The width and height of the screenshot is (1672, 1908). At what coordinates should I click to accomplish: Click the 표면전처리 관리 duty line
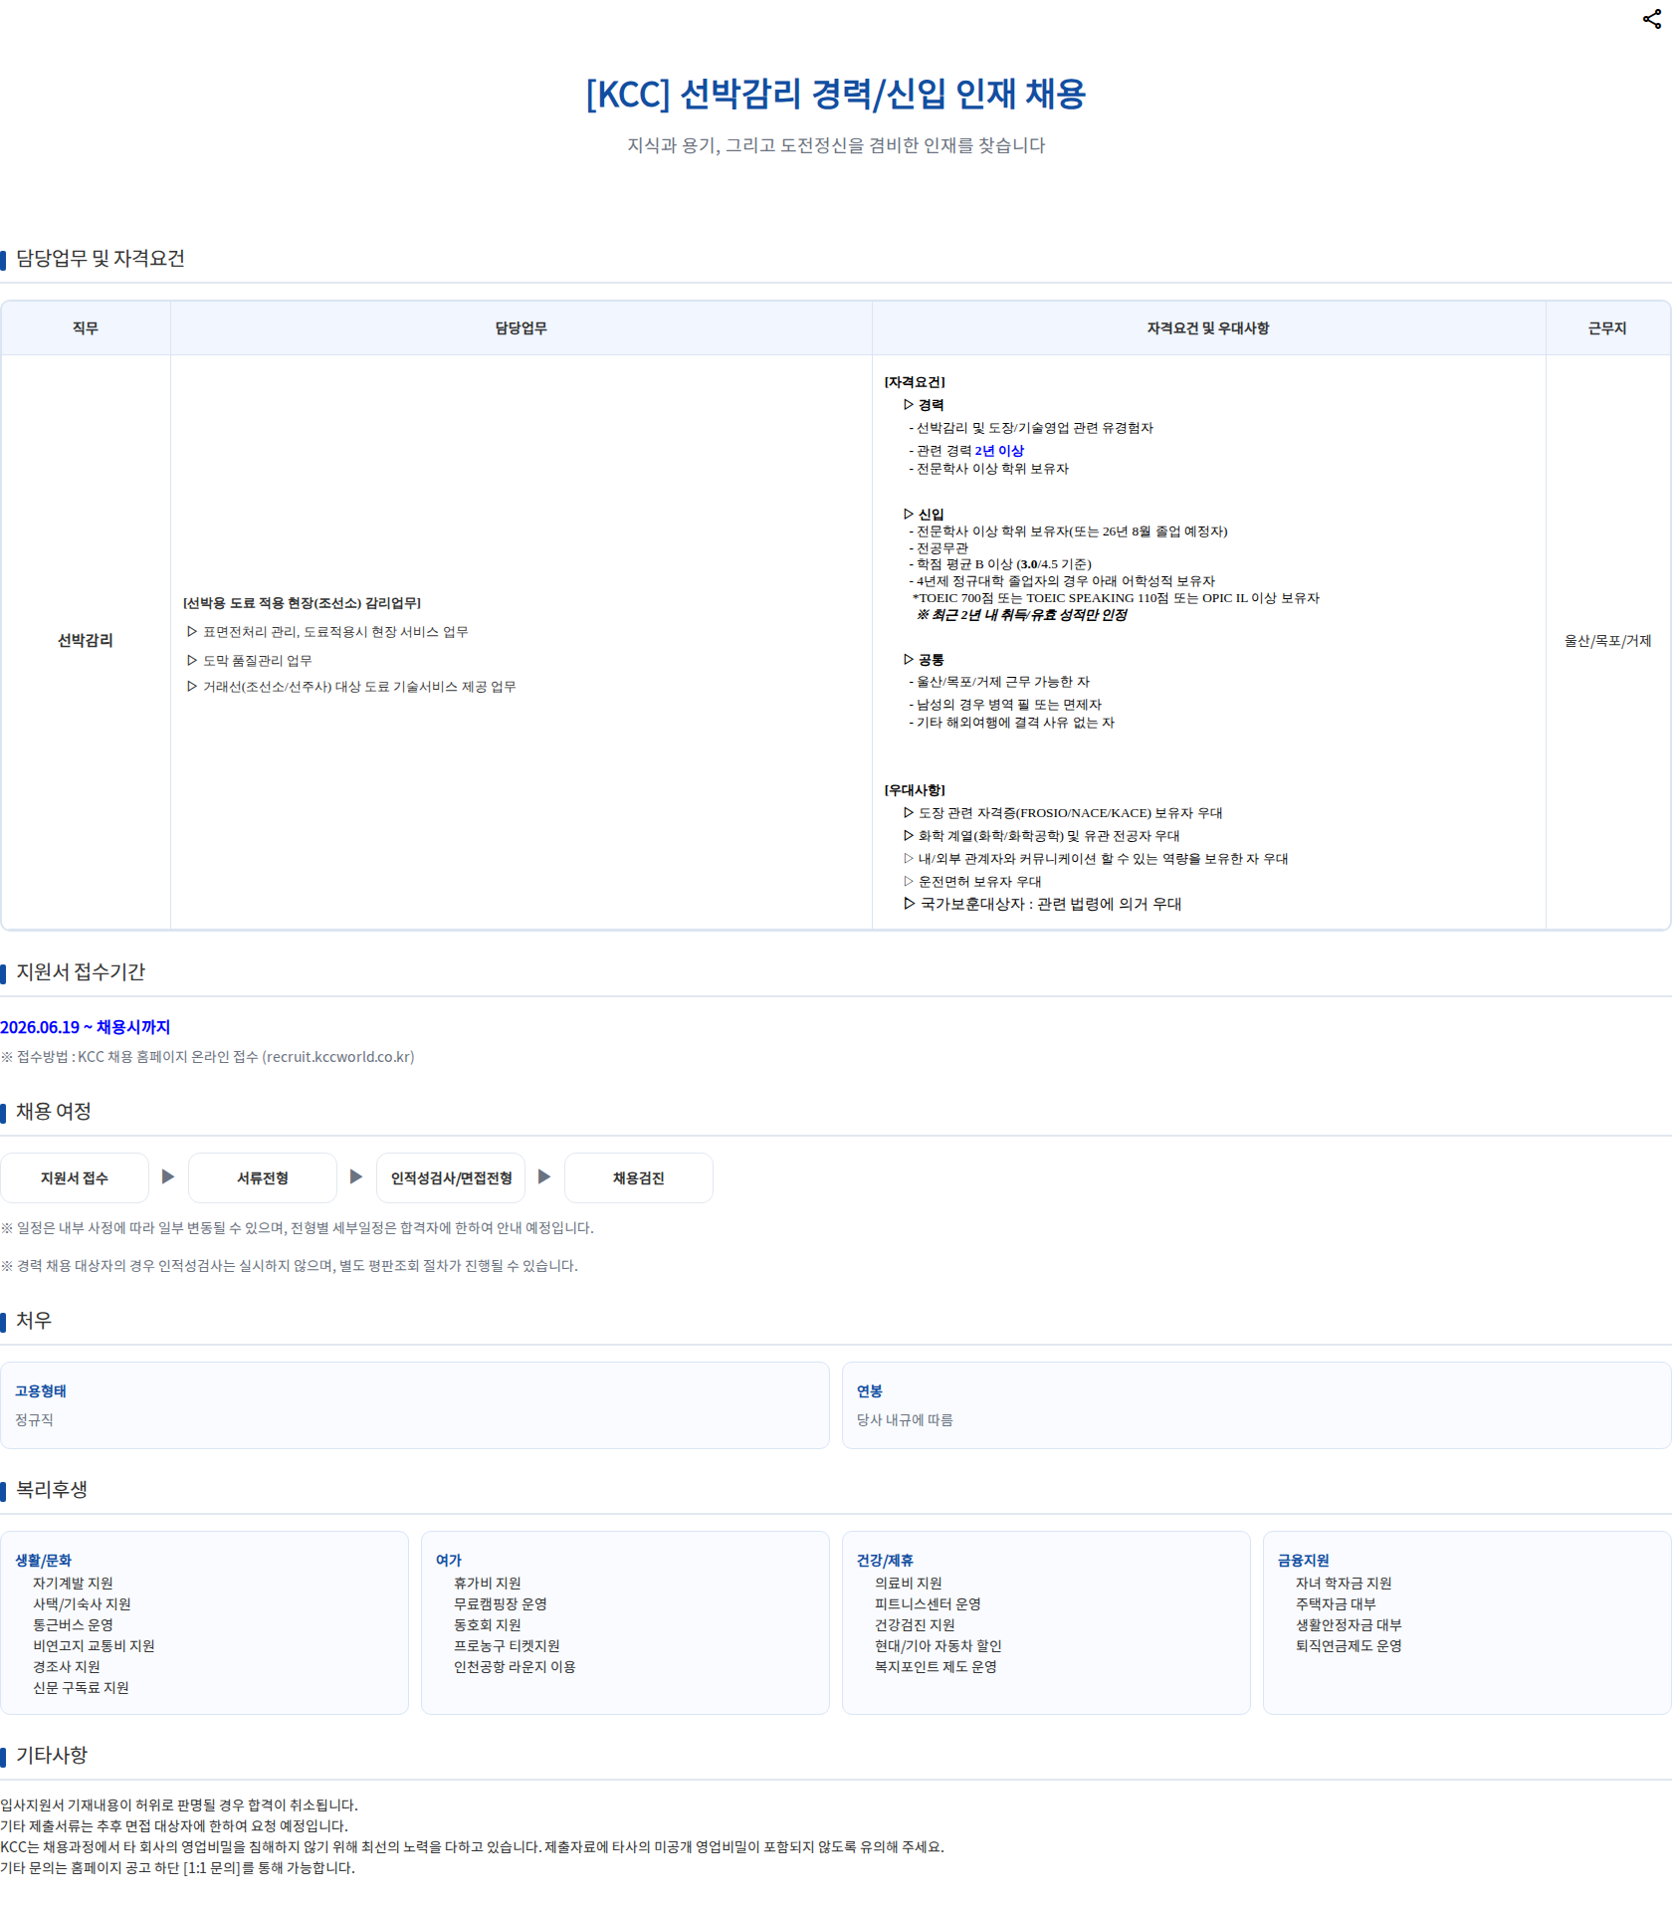327,632
